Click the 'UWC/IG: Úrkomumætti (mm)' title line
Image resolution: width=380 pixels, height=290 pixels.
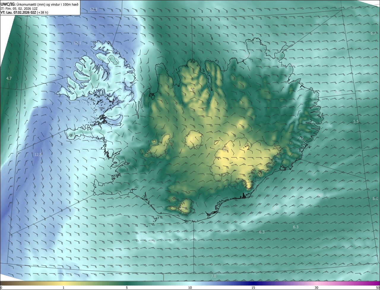(39, 4)
